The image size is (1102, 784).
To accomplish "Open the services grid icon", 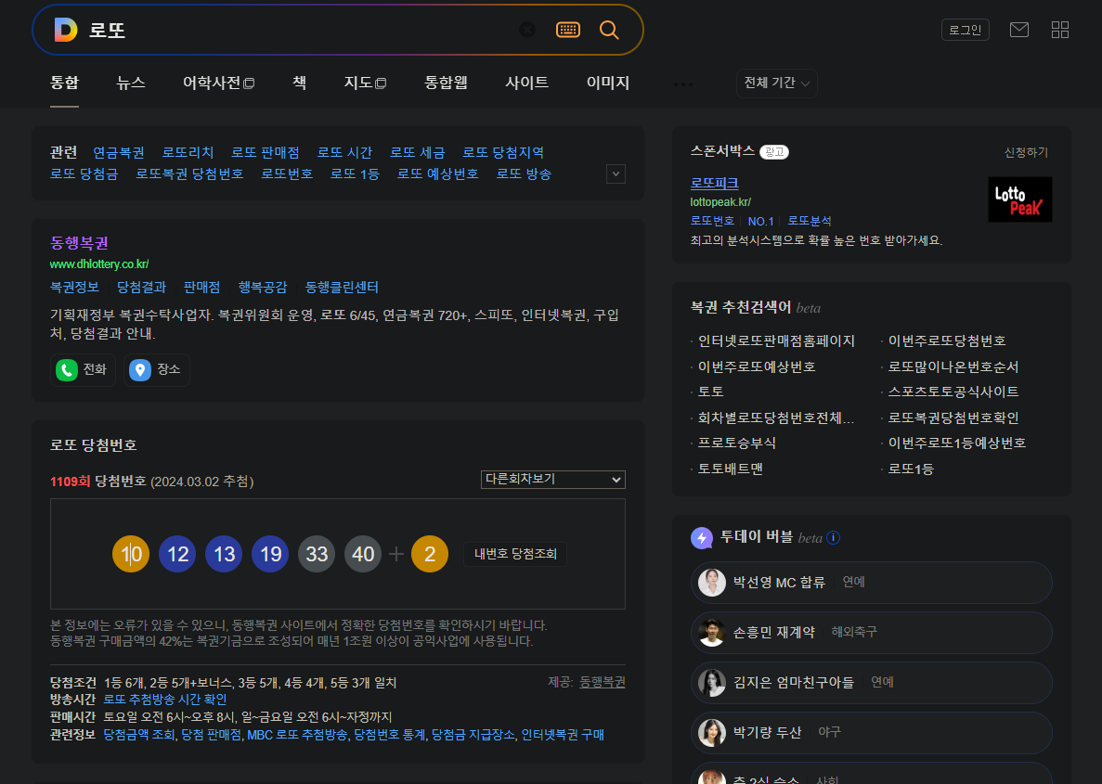I will click(x=1060, y=30).
